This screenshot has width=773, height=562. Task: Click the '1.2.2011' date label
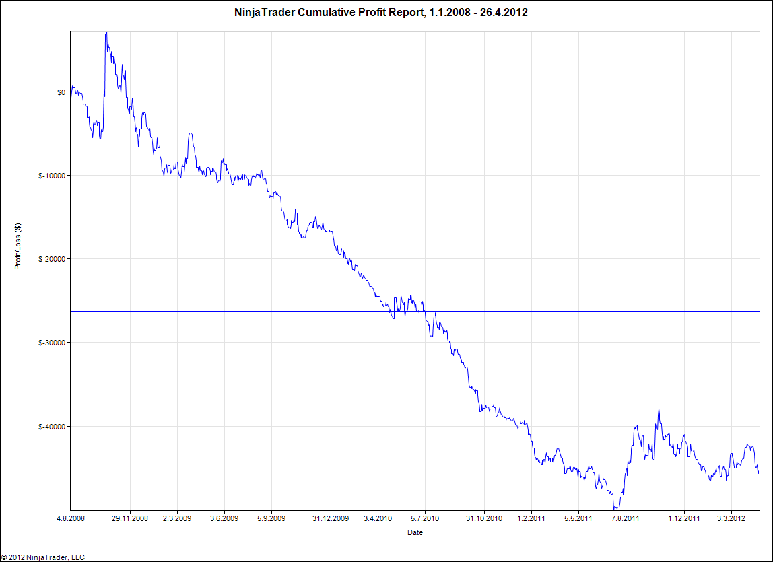531,518
